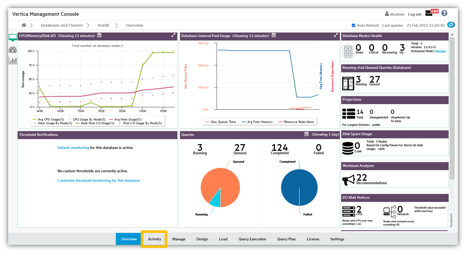The image size is (466, 253).
Task: Toggle the Auto Refresh checkbox
Action: click(x=354, y=25)
